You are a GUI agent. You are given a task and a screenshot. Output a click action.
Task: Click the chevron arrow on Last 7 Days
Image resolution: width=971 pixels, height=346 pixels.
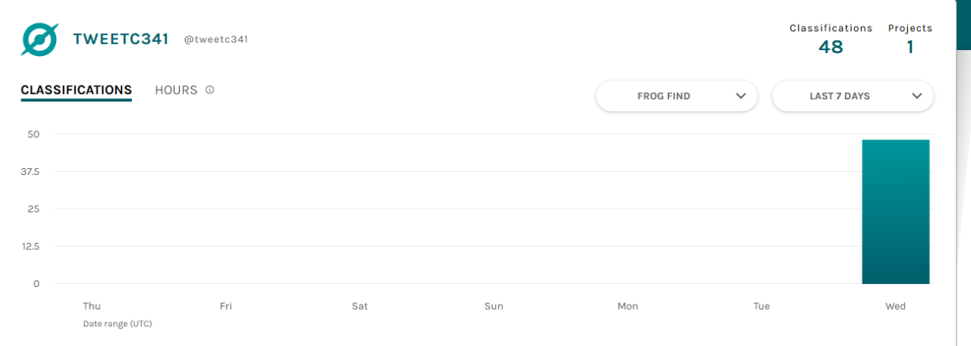(x=917, y=96)
